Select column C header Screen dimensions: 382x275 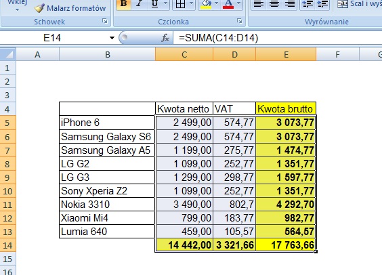point(184,54)
